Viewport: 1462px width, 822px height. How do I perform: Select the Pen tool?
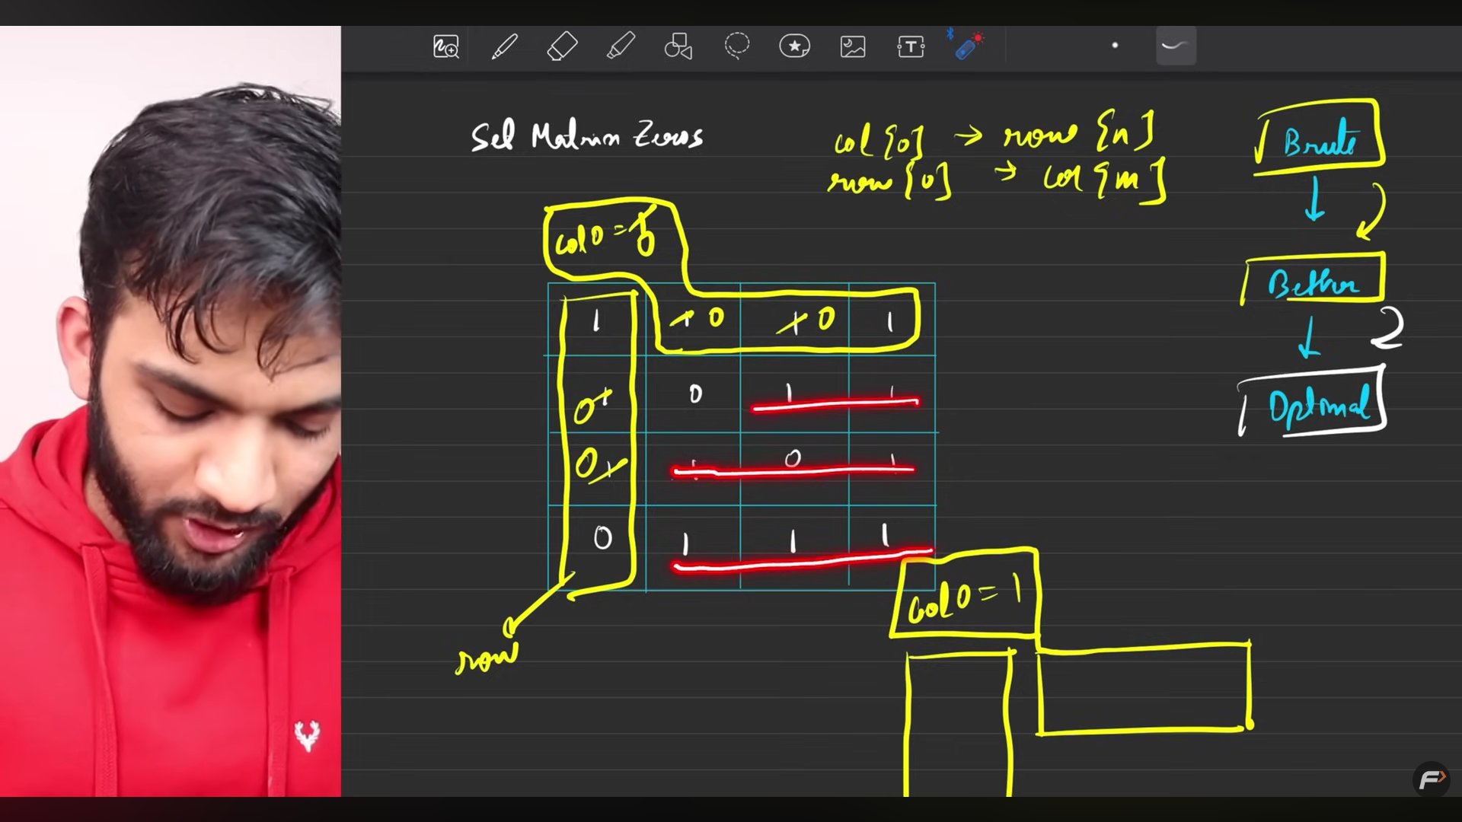pyautogui.click(x=504, y=47)
